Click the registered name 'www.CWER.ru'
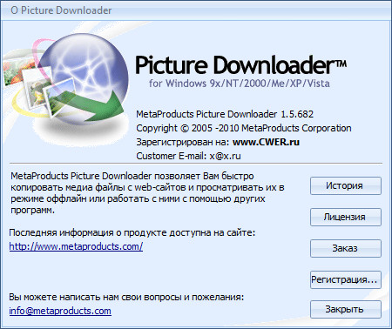 point(266,142)
